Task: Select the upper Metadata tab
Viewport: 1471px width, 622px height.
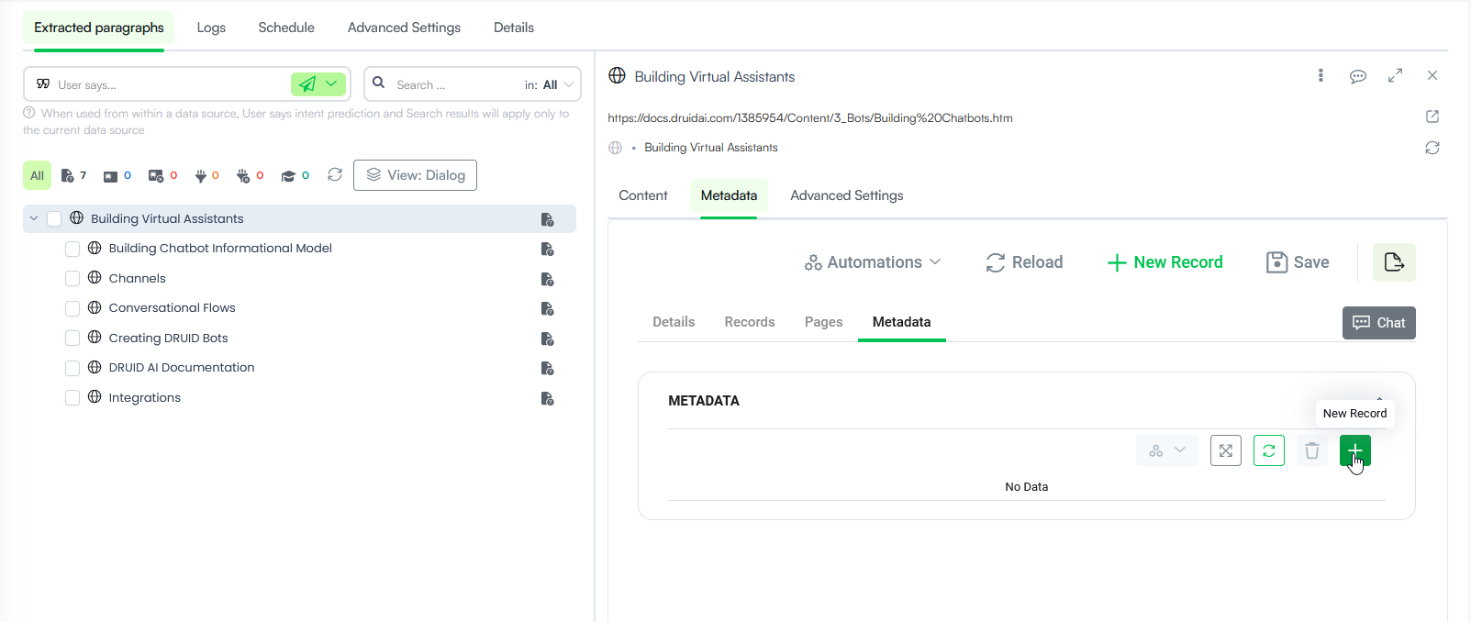Action: 729,195
